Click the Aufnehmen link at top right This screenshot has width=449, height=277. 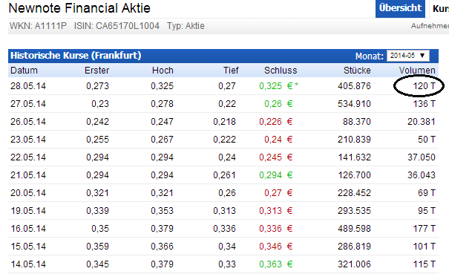430,26
